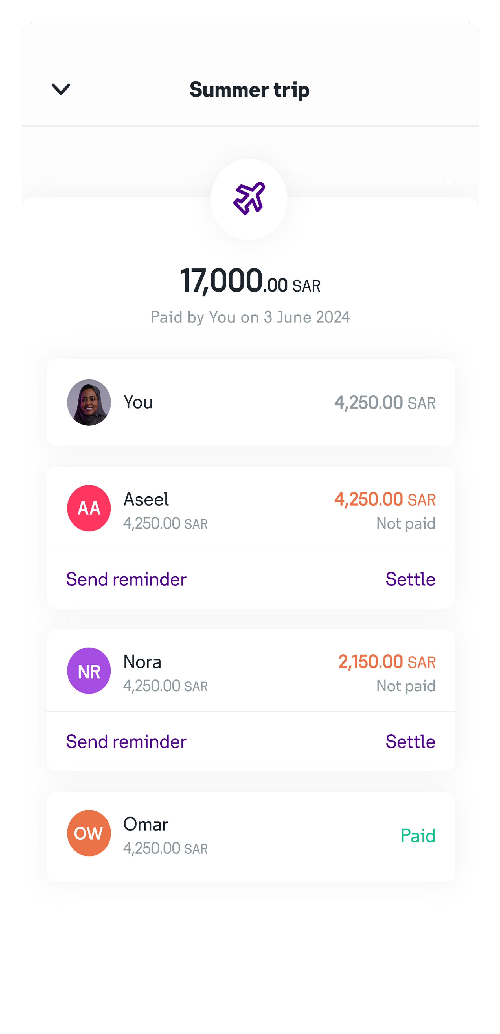
Task: Tap the Paid by You date line
Action: click(250, 317)
